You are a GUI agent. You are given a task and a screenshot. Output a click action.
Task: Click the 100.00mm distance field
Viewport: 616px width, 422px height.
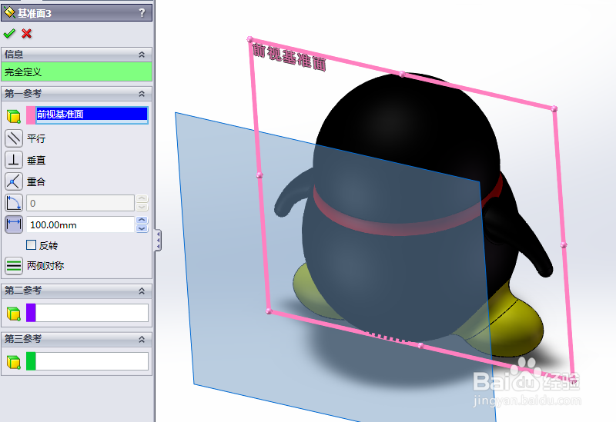click(81, 224)
